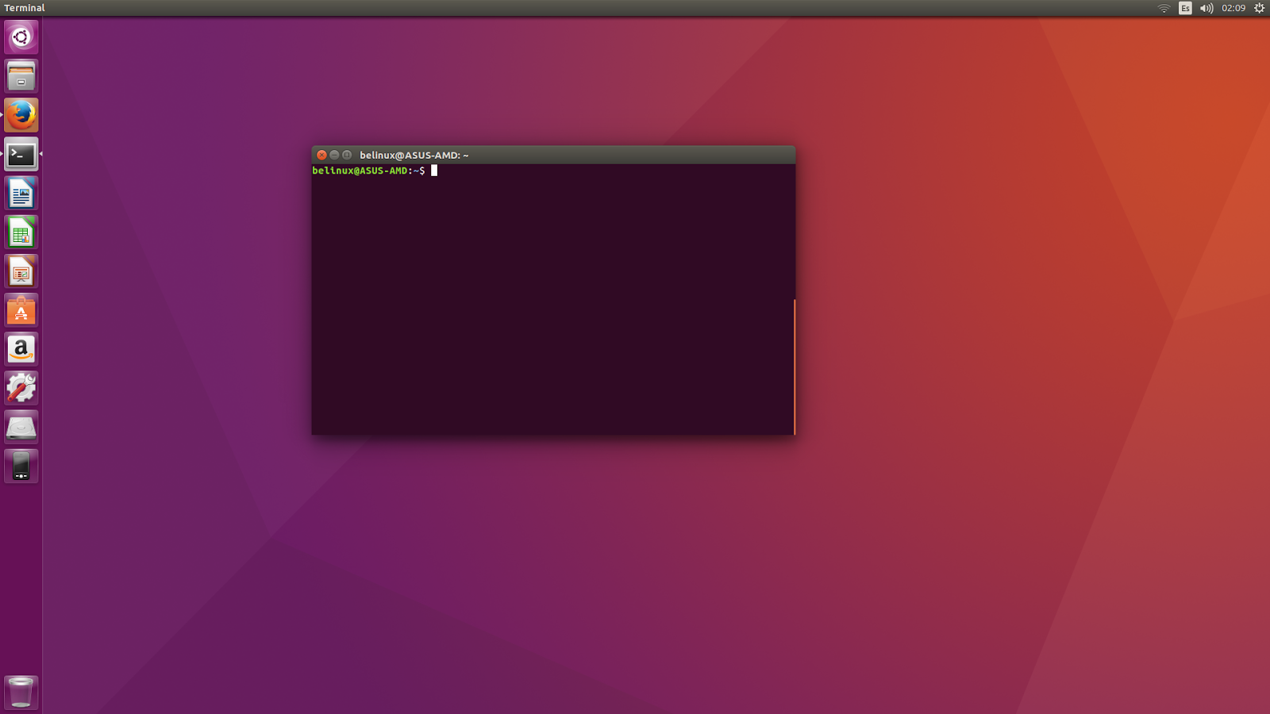Screen dimensions: 1270x714
Task: Place cursor at the shell prompt
Action: click(435, 170)
